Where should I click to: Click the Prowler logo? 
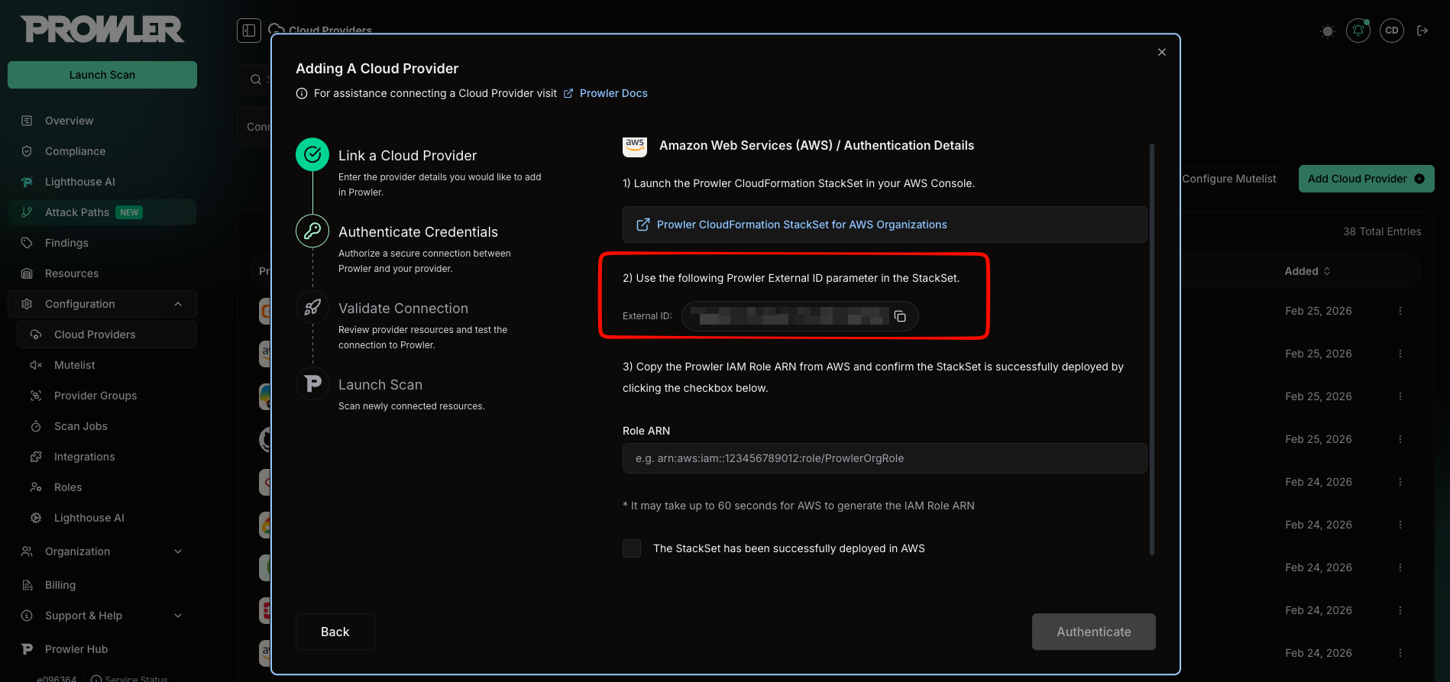pos(102,30)
